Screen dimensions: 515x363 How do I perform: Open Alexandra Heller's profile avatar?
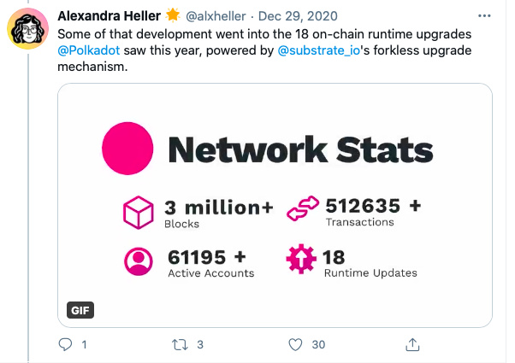[28, 29]
